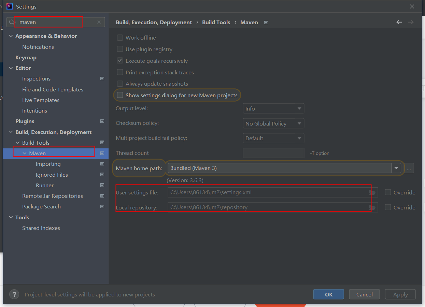Click project-level icon beside Package Search

(x=102, y=206)
